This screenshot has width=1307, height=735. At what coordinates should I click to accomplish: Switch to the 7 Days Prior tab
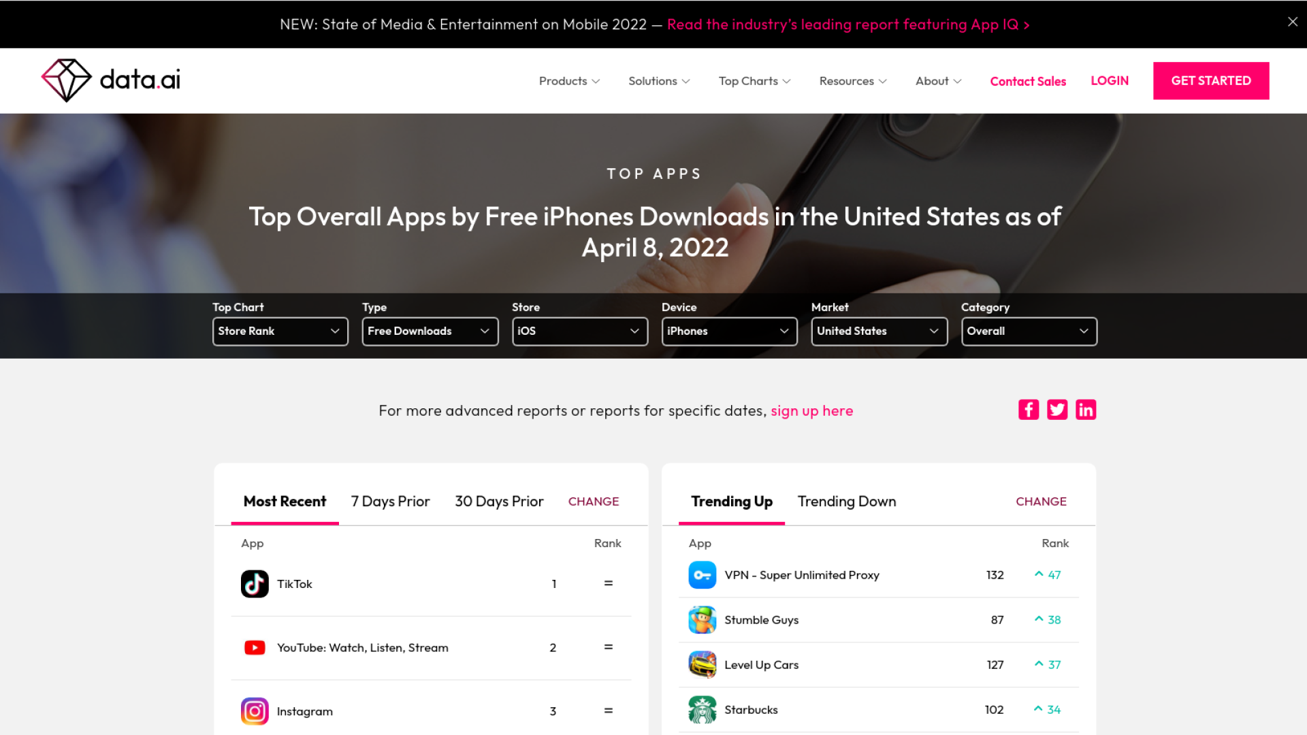coord(390,502)
